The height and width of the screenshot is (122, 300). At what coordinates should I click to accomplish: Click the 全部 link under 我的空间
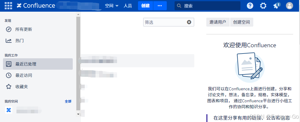(68, 101)
